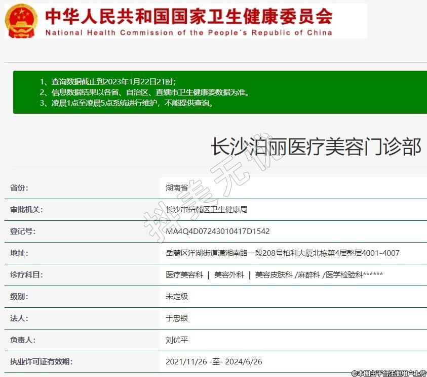Click the national emblem logo
Screen dimensions: 427x377
click(21, 21)
